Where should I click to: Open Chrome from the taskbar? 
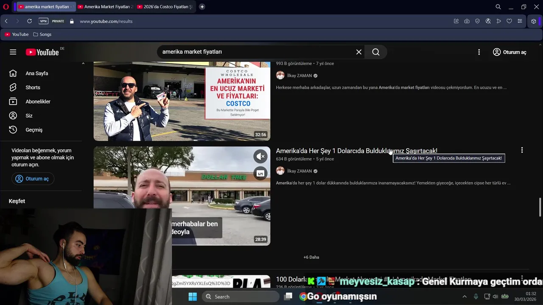303,297
